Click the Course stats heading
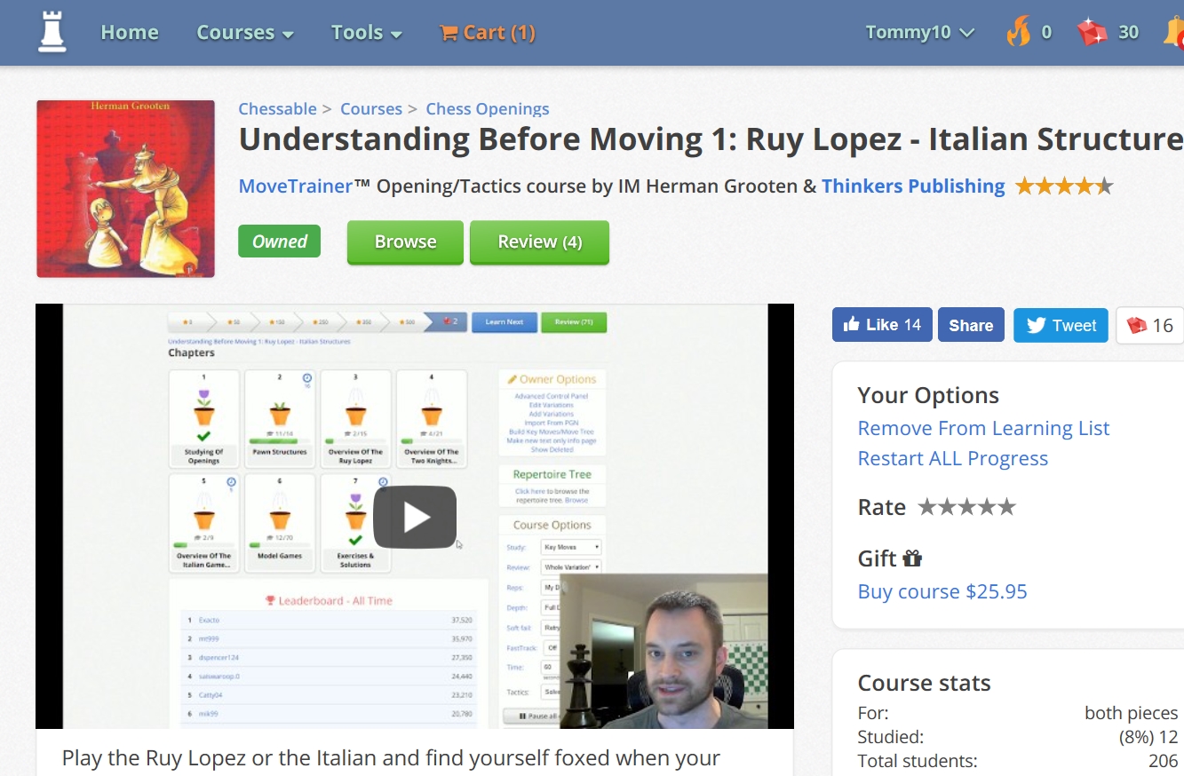Viewport: 1184px width, 776px height. click(924, 683)
